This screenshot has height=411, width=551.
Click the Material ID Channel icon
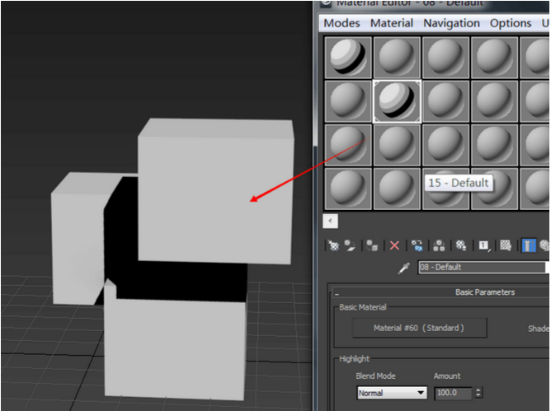pos(484,245)
